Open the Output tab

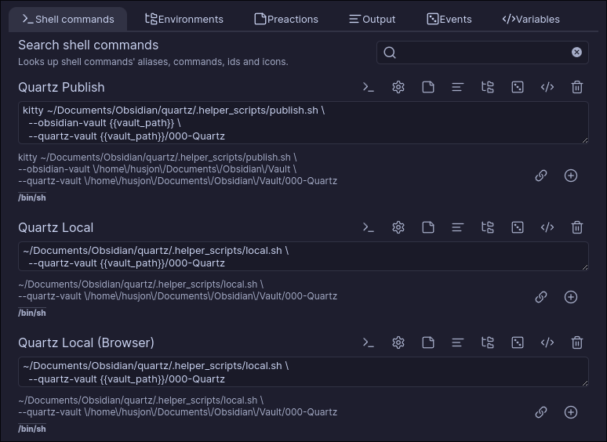[x=372, y=19]
